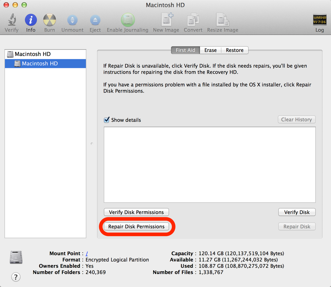Click the Eject toolbar icon
Viewport: 331px width, 287px height.
95,20
